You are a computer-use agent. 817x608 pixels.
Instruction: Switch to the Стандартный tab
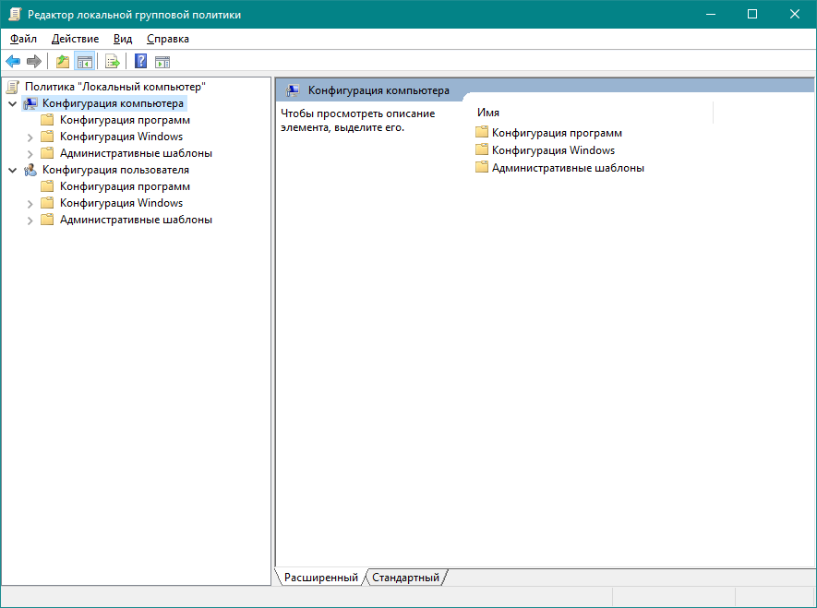(x=405, y=578)
